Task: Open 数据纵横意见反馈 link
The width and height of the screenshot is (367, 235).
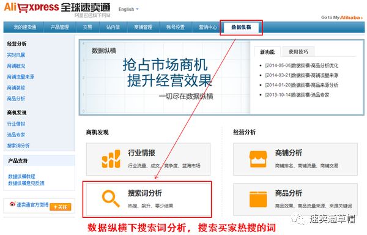Action: (x=26, y=183)
